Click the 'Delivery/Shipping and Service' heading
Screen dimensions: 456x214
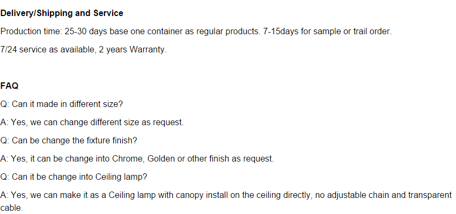(62, 13)
